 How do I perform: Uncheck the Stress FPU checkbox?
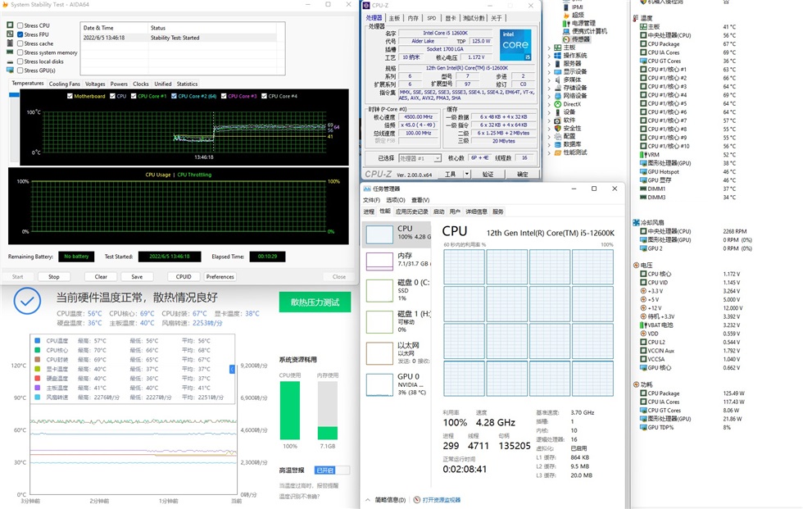tap(20, 34)
